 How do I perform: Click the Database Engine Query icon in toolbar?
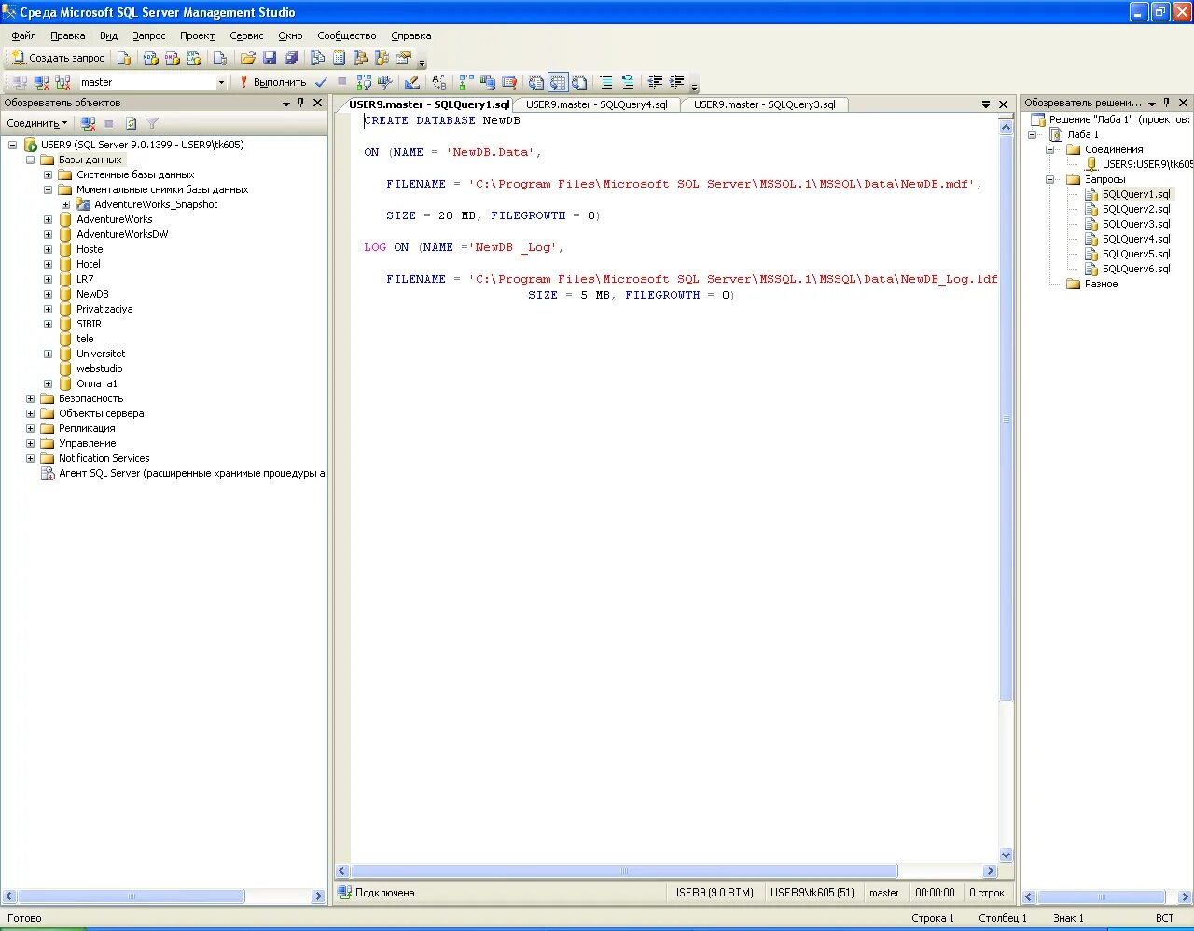(123, 58)
